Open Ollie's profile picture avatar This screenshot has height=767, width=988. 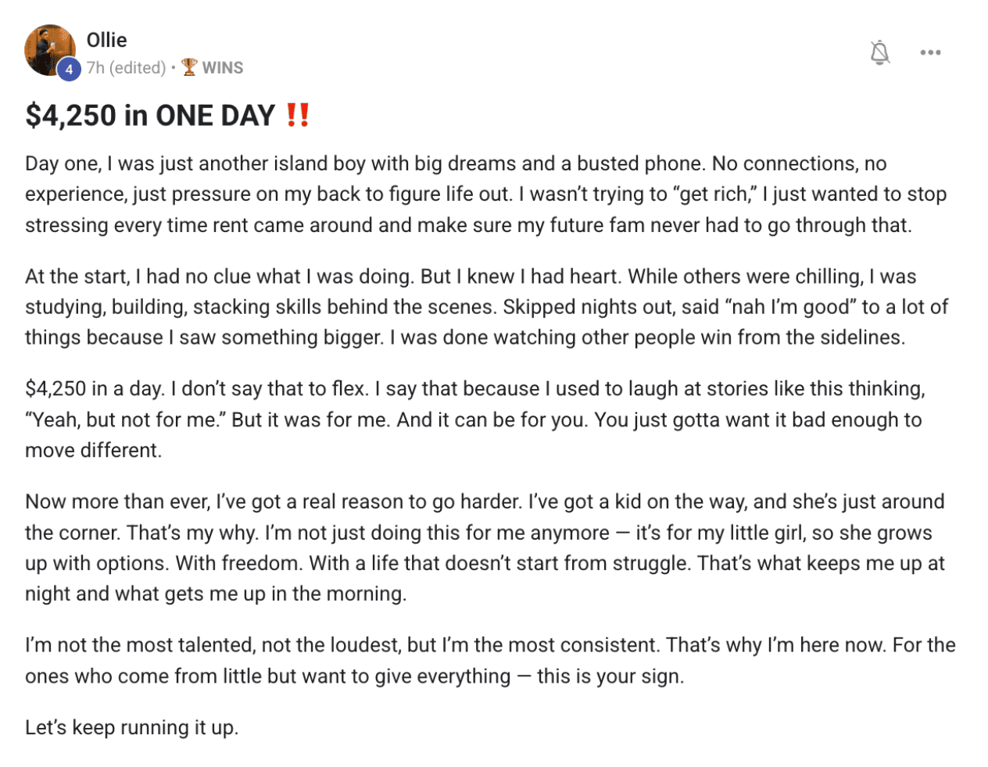pyautogui.click(x=50, y=50)
